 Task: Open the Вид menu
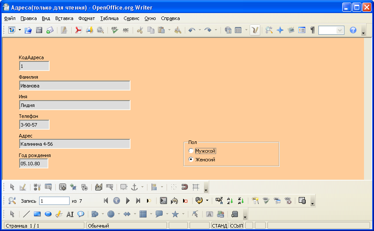click(x=46, y=18)
